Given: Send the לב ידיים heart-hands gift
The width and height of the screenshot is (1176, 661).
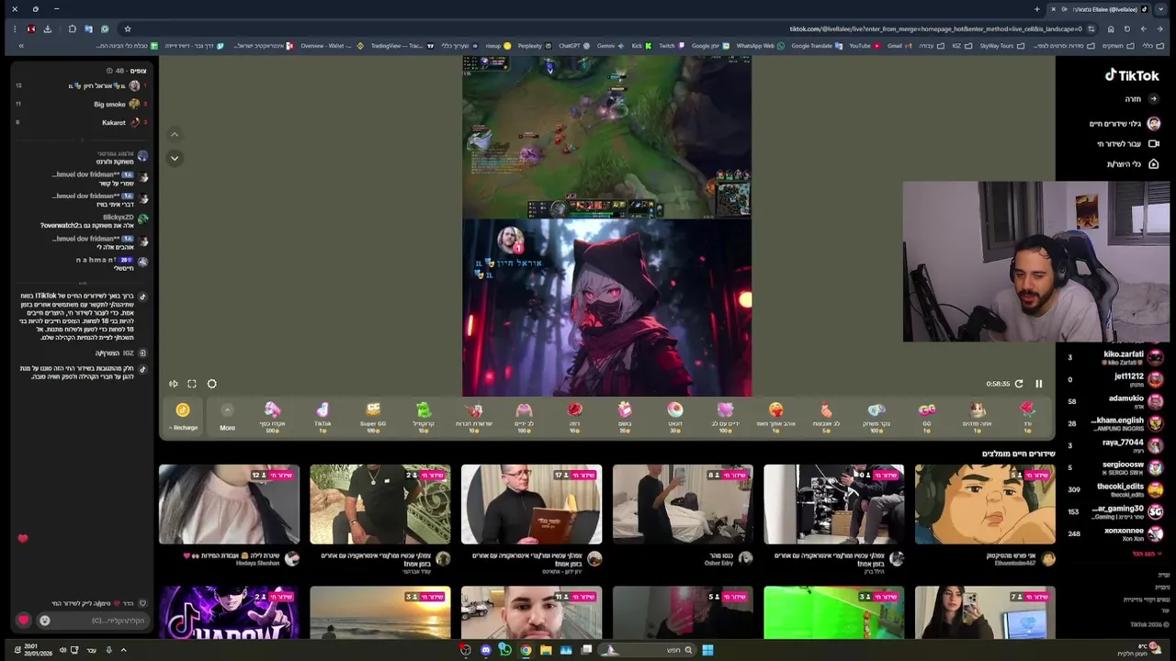Looking at the screenshot, I should tap(524, 417).
